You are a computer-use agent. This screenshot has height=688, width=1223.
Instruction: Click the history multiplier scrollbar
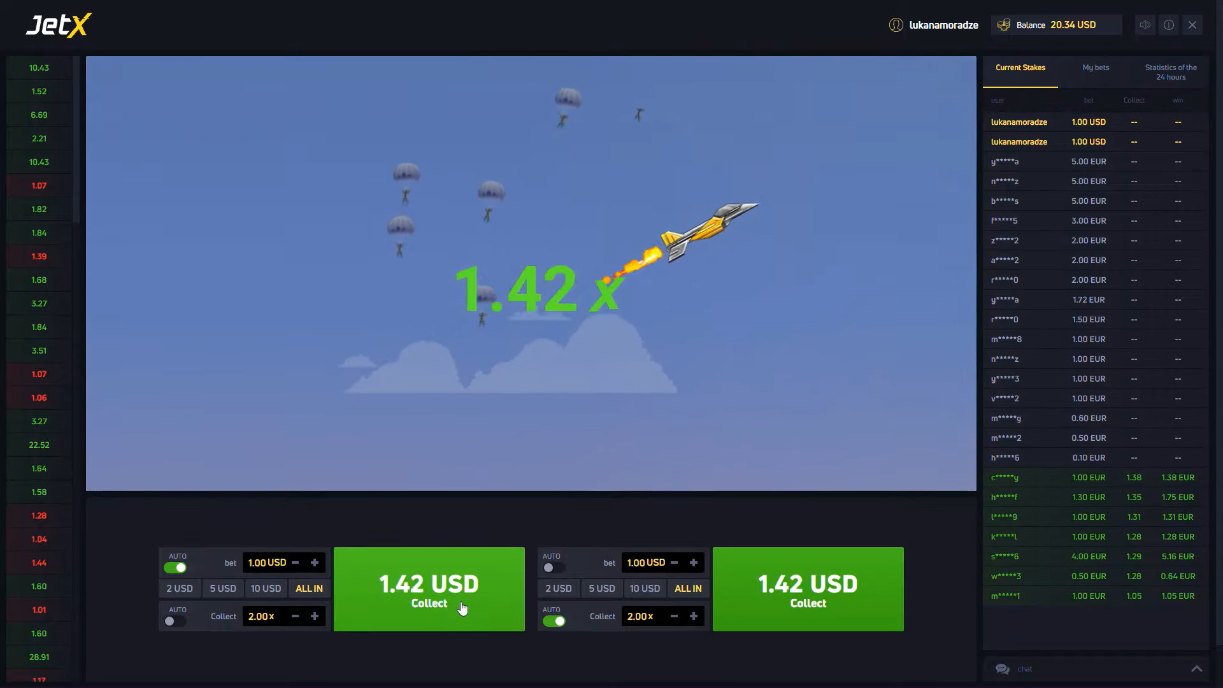76,140
